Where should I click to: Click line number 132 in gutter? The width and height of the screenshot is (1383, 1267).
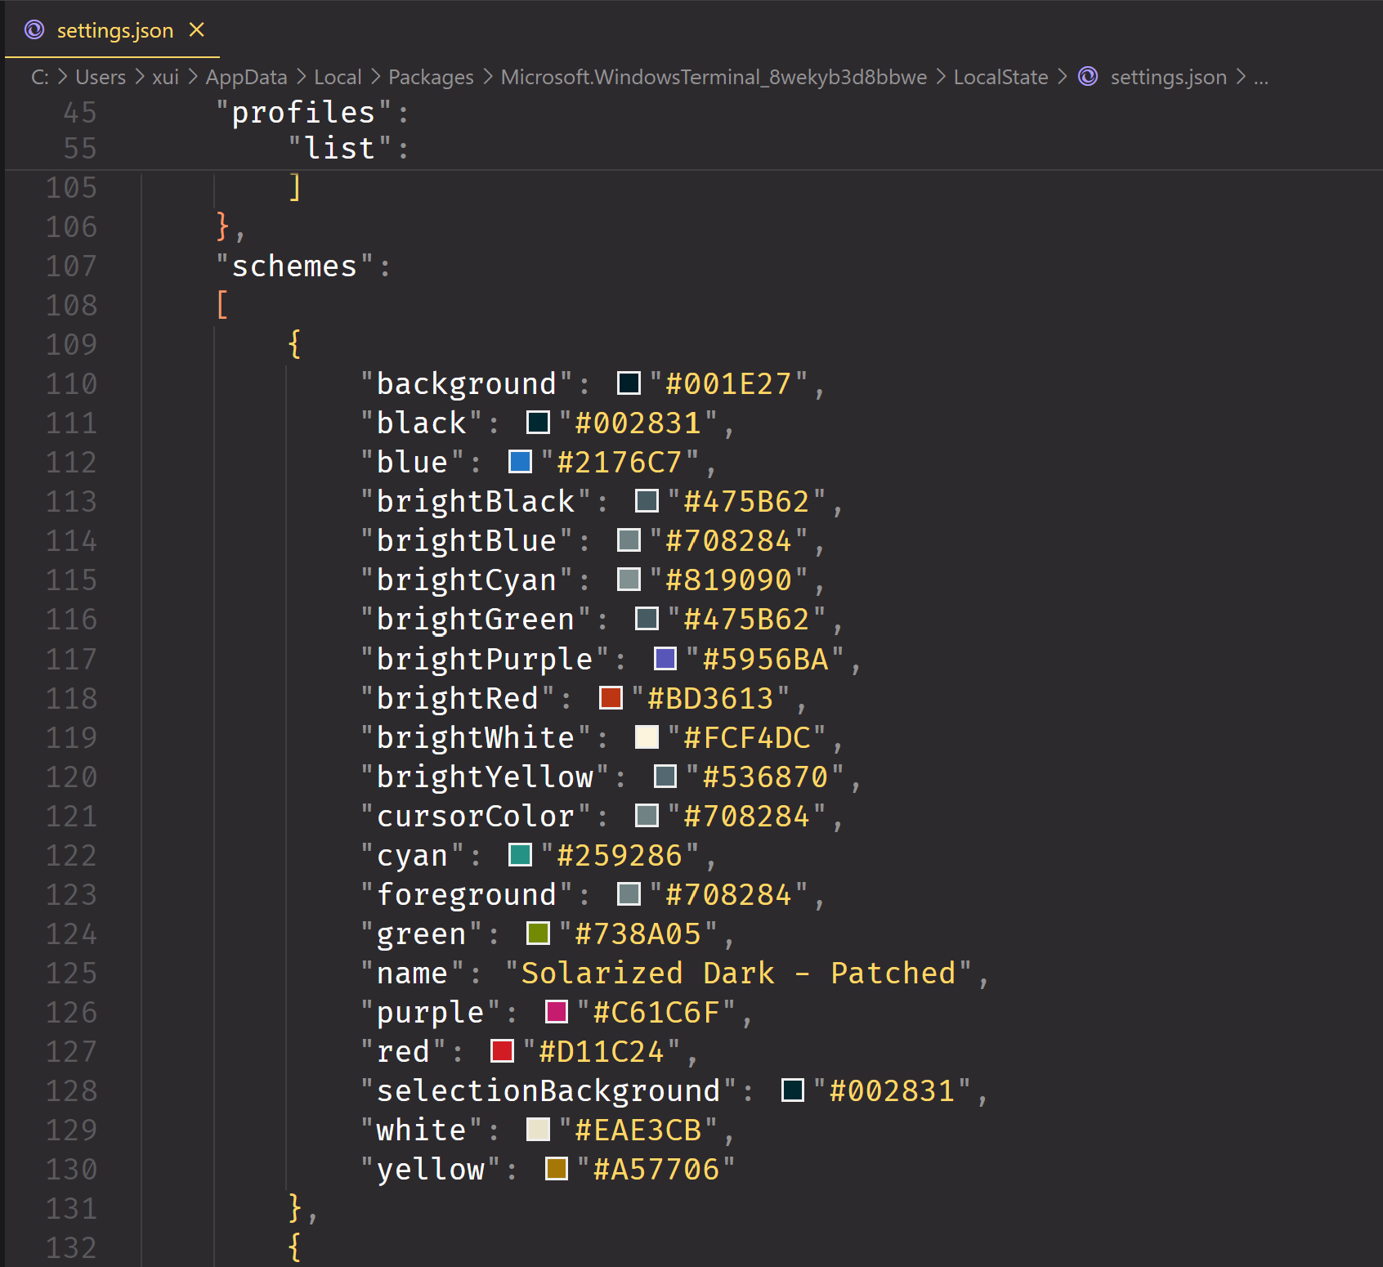point(72,1248)
